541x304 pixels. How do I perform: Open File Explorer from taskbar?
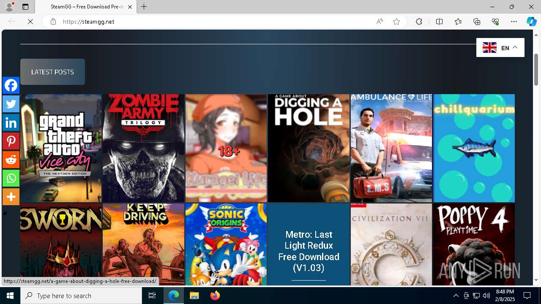[194, 296]
